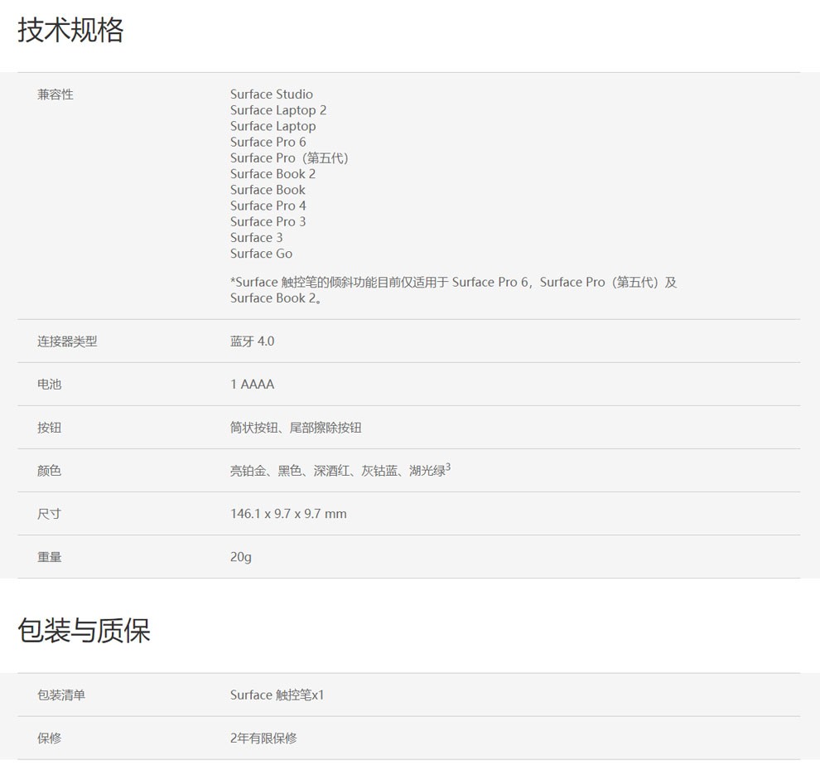Select the 筒状按钮、尾部擦除按钮 value
Viewport: 820px width, 770px height.
296,429
